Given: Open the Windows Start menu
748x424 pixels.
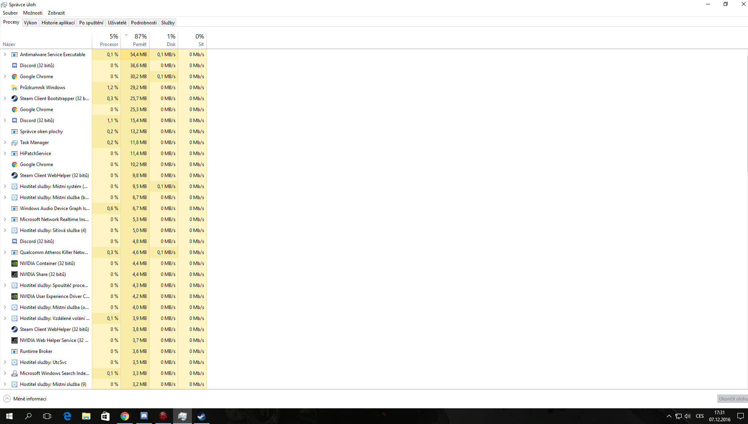Looking at the screenshot, I should point(9,416).
